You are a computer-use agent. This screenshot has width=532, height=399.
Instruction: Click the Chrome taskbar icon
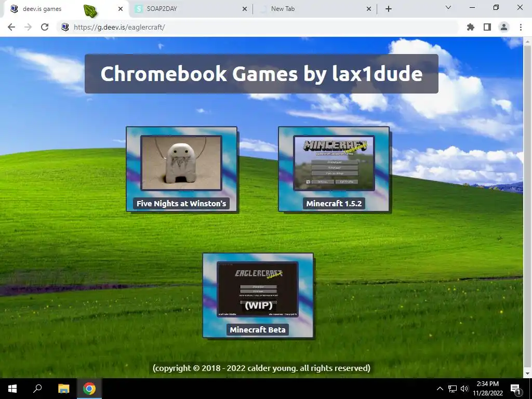coord(89,389)
